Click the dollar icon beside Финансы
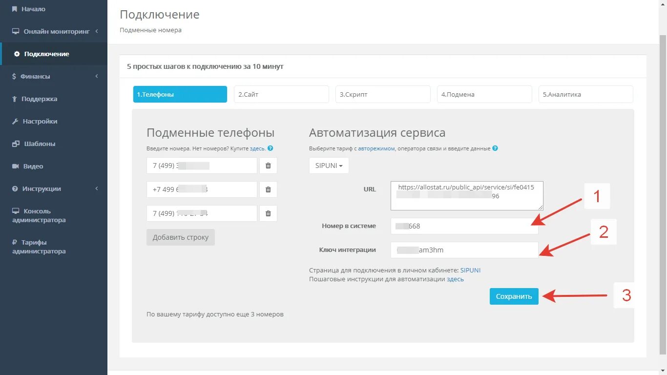The height and width of the screenshot is (375, 667). pyautogui.click(x=15, y=76)
